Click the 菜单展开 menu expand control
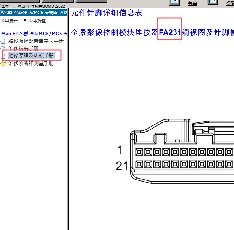Viewport: 234px width, 230px height. click(x=9, y=21)
